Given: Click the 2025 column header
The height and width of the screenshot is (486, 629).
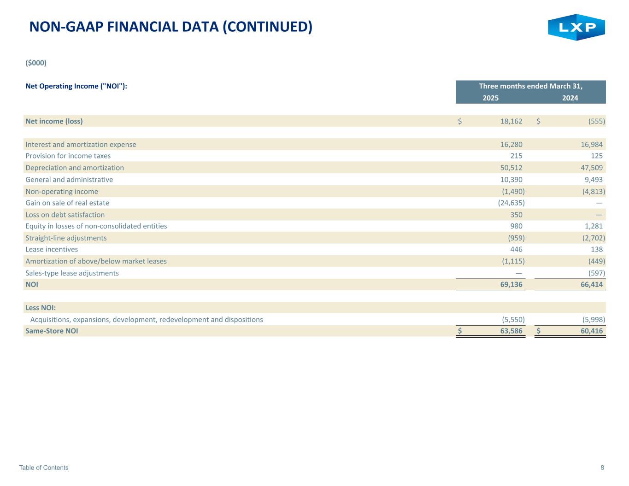Looking at the screenshot, I should coord(490,98).
